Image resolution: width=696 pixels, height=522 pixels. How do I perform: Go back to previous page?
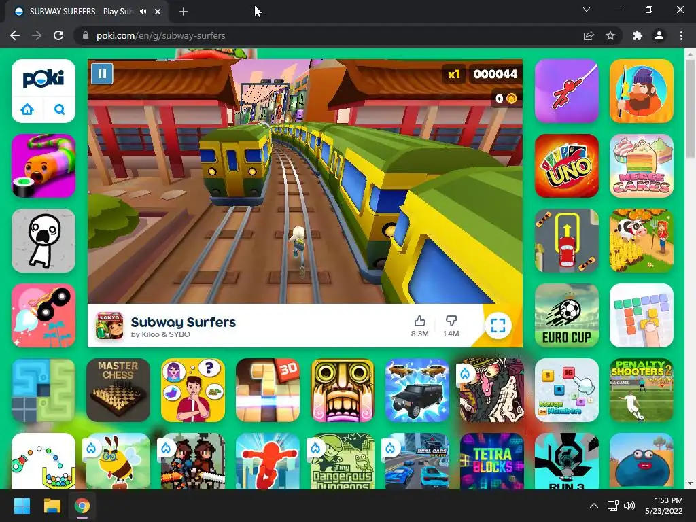click(15, 35)
